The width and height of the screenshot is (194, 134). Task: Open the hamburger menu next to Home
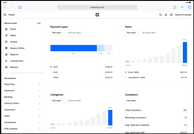click(5, 15)
